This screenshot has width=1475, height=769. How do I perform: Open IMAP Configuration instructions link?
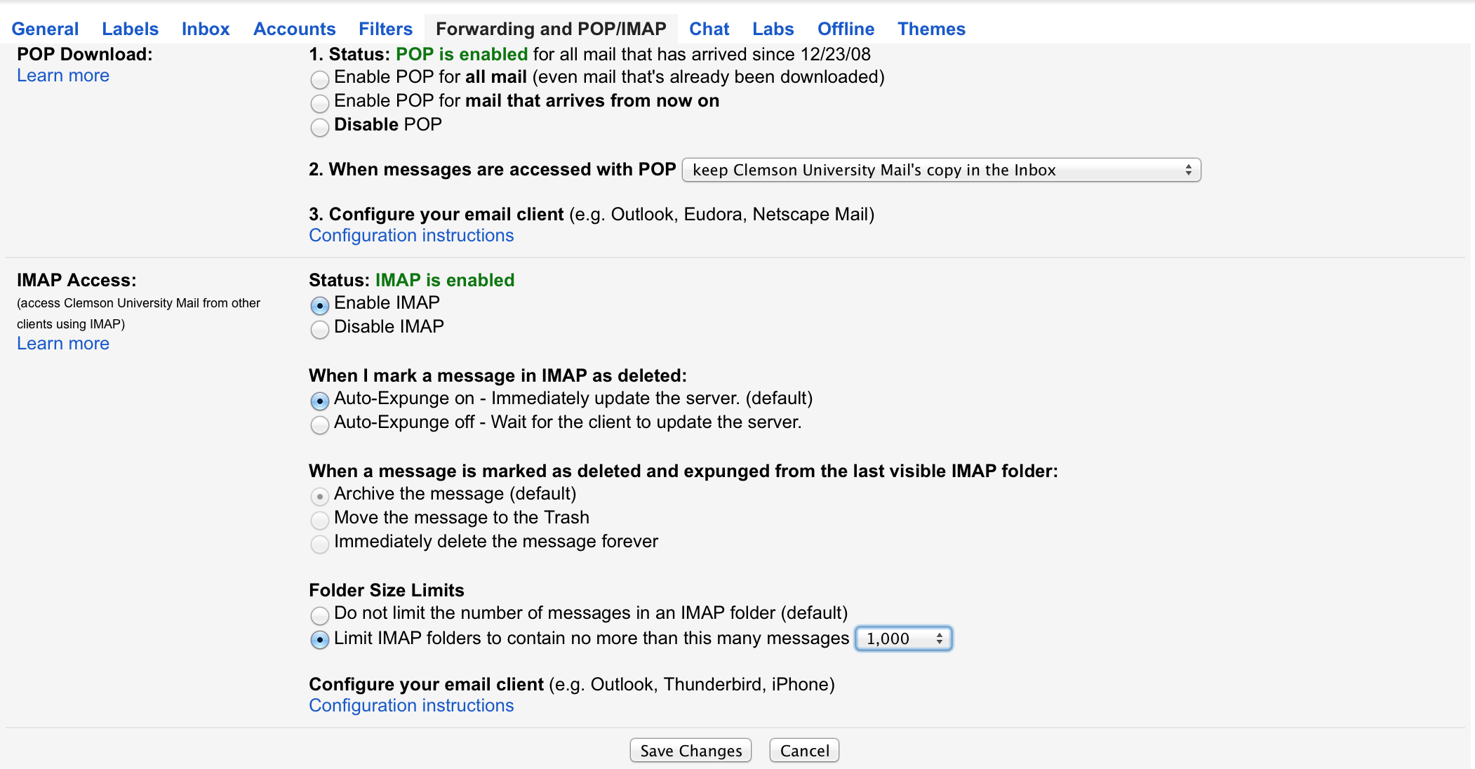411,705
